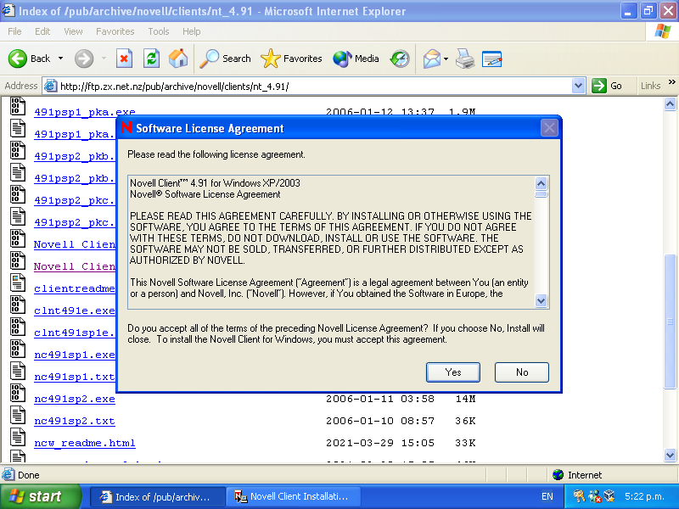Click the binary icon beside nc491sp1.exe
This screenshot has height=509, width=679.
pos(17,349)
